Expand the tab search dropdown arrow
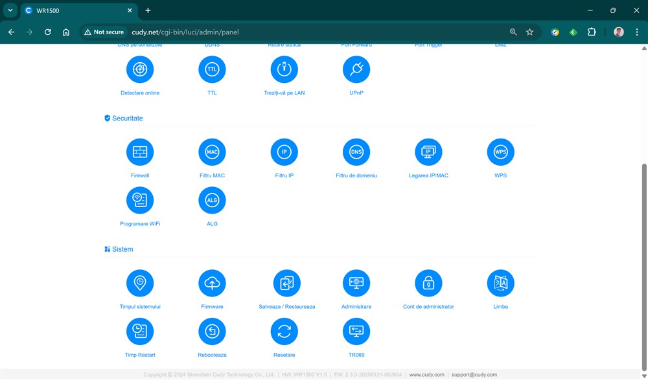 (x=10, y=10)
